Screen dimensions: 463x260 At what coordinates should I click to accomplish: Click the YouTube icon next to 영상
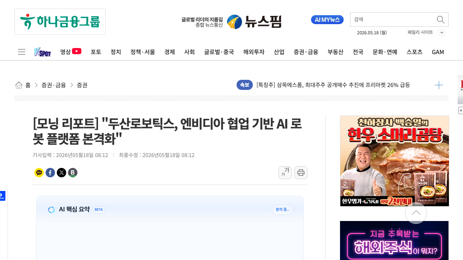click(77, 51)
